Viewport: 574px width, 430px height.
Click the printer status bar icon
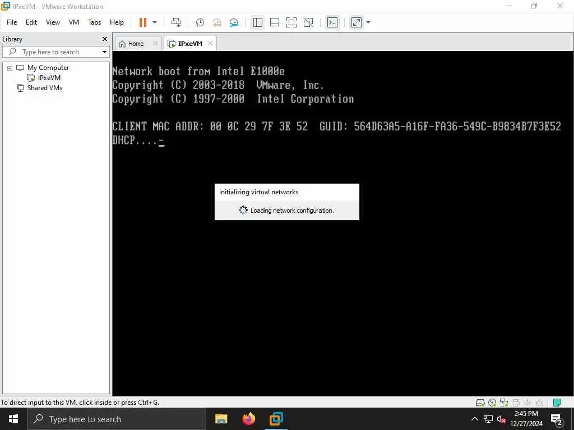(516, 403)
